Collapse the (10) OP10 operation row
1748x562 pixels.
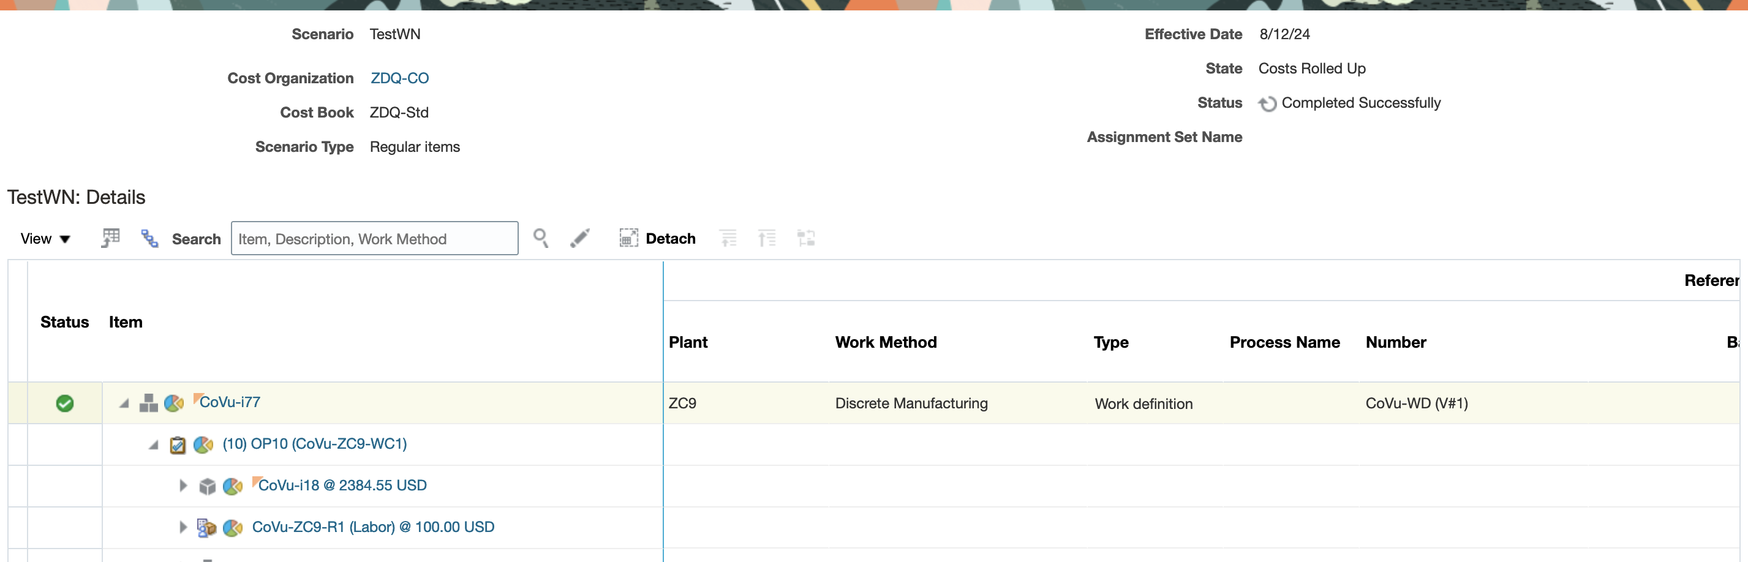click(x=154, y=444)
